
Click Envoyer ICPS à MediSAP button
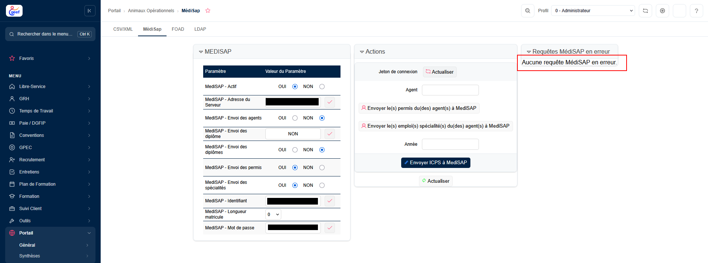[436, 163]
